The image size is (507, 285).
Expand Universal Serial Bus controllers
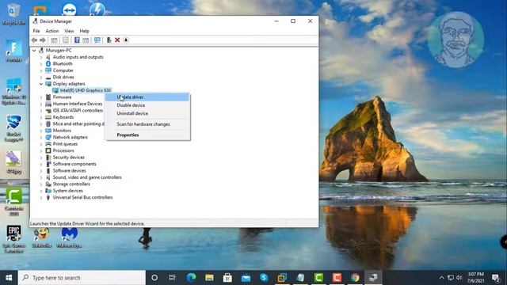[x=41, y=197]
